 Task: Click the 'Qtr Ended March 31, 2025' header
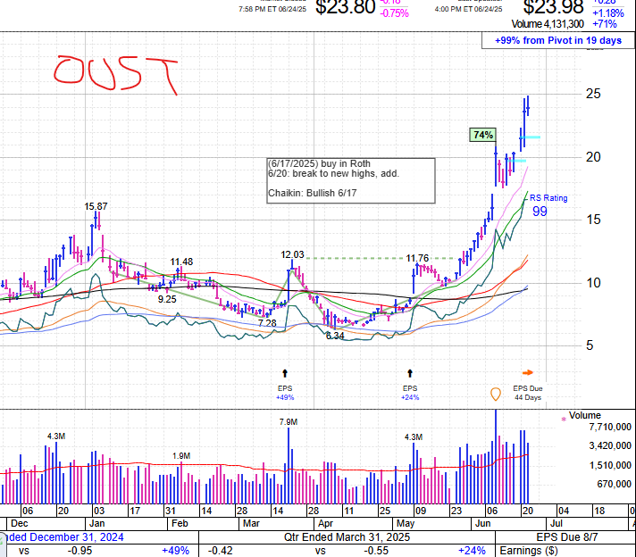pos(347,537)
